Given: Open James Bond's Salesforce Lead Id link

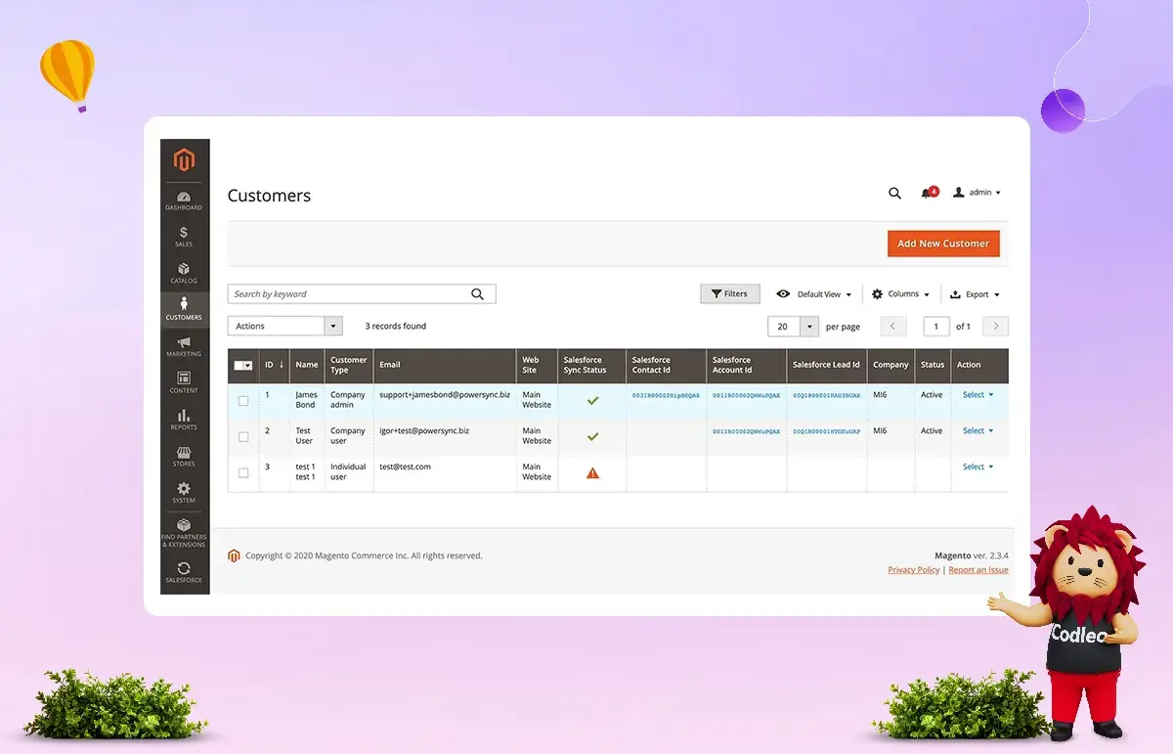Looking at the screenshot, I should tap(827, 396).
